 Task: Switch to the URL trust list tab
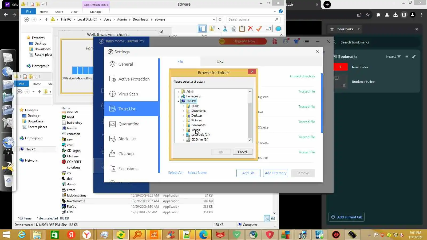[x=220, y=61]
